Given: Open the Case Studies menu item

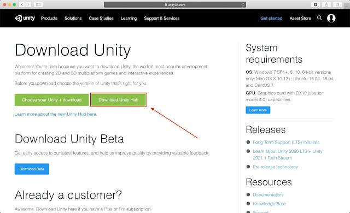Looking at the screenshot, I should click(x=101, y=18).
